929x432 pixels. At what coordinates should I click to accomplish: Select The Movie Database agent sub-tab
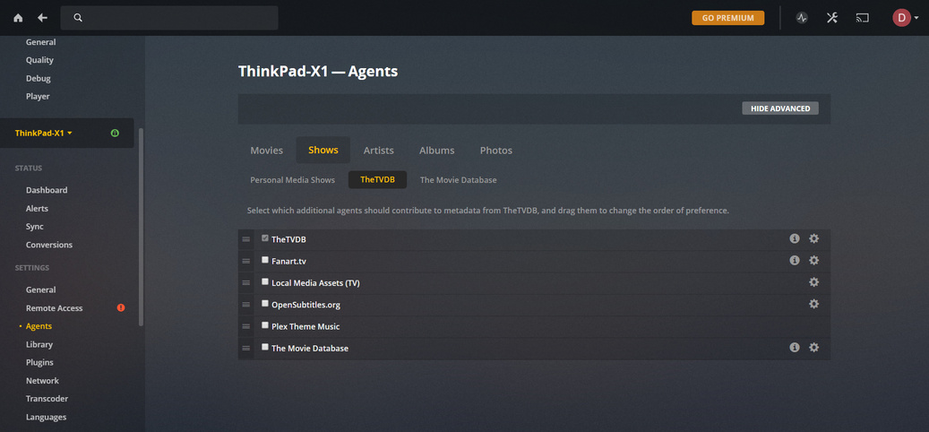[458, 179]
